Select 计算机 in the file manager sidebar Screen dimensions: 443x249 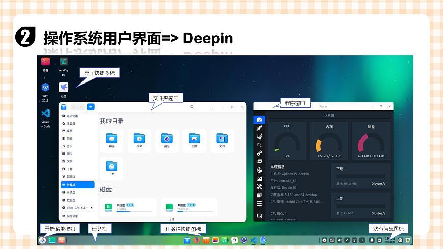point(78,185)
